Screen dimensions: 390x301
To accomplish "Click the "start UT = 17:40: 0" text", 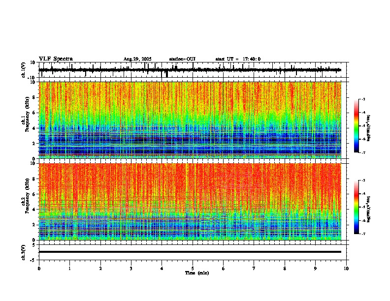I will click(238, 59).
